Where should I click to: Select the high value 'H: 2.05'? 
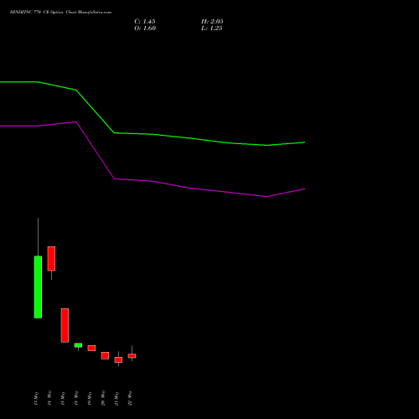pyautogui.click(x=212, y=22)
